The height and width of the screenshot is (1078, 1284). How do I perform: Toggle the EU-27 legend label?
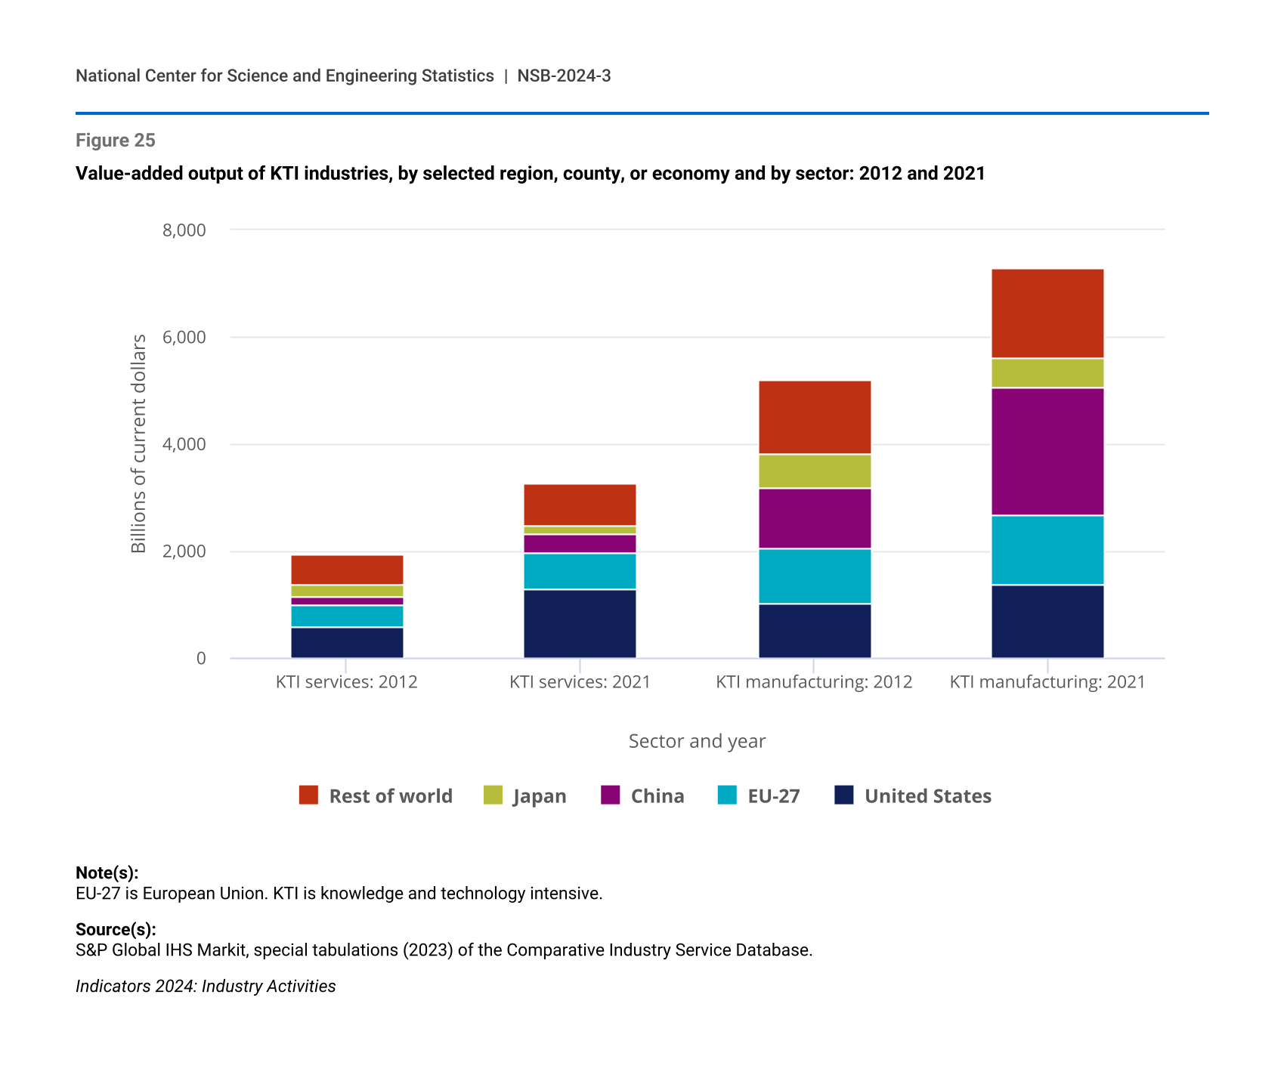[x=773, y=796]
